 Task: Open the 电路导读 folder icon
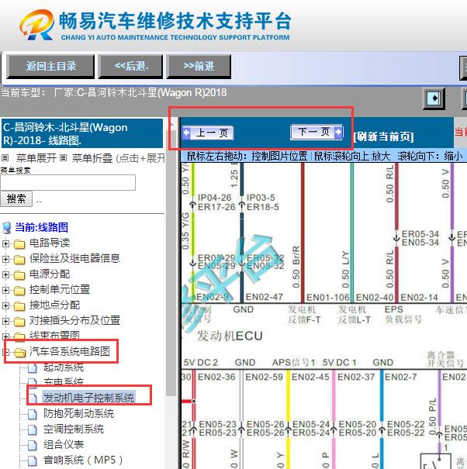pyautogui.click(x=19, y=244)
